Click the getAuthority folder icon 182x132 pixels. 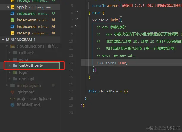tap(15, 66)
